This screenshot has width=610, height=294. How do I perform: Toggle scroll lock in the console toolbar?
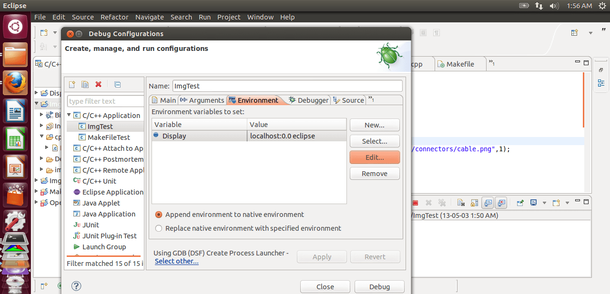click(x=474, y=202)
